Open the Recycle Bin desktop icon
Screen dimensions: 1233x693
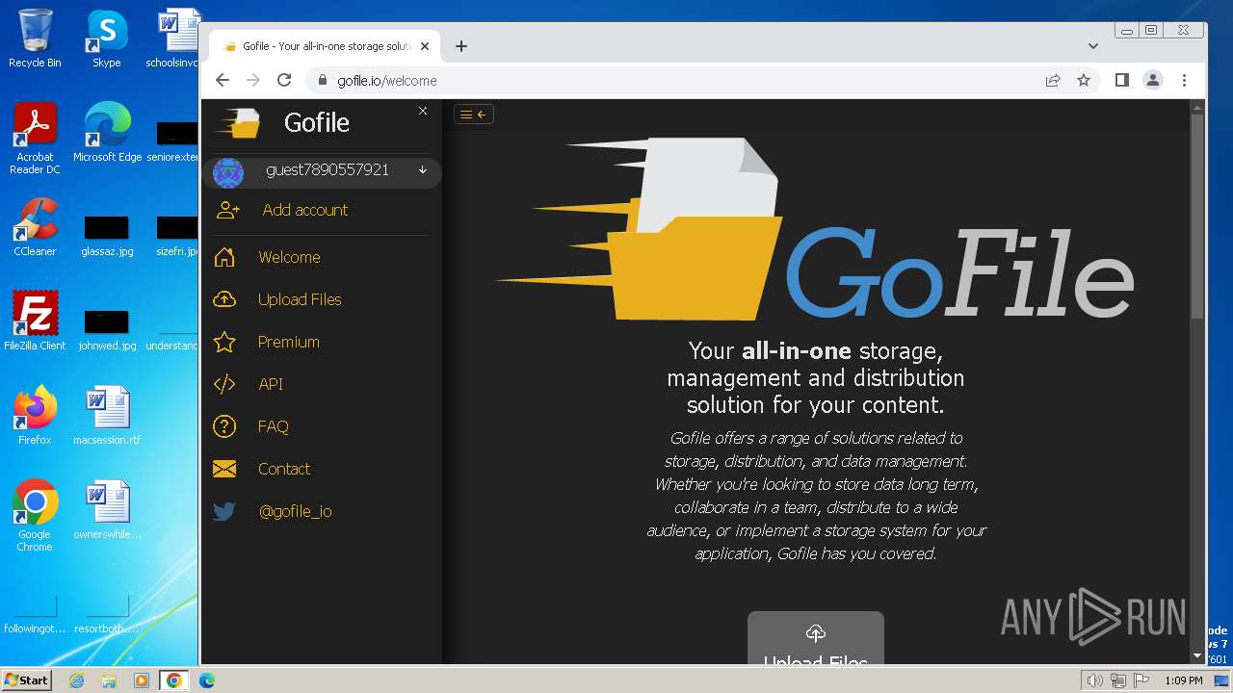35,39
